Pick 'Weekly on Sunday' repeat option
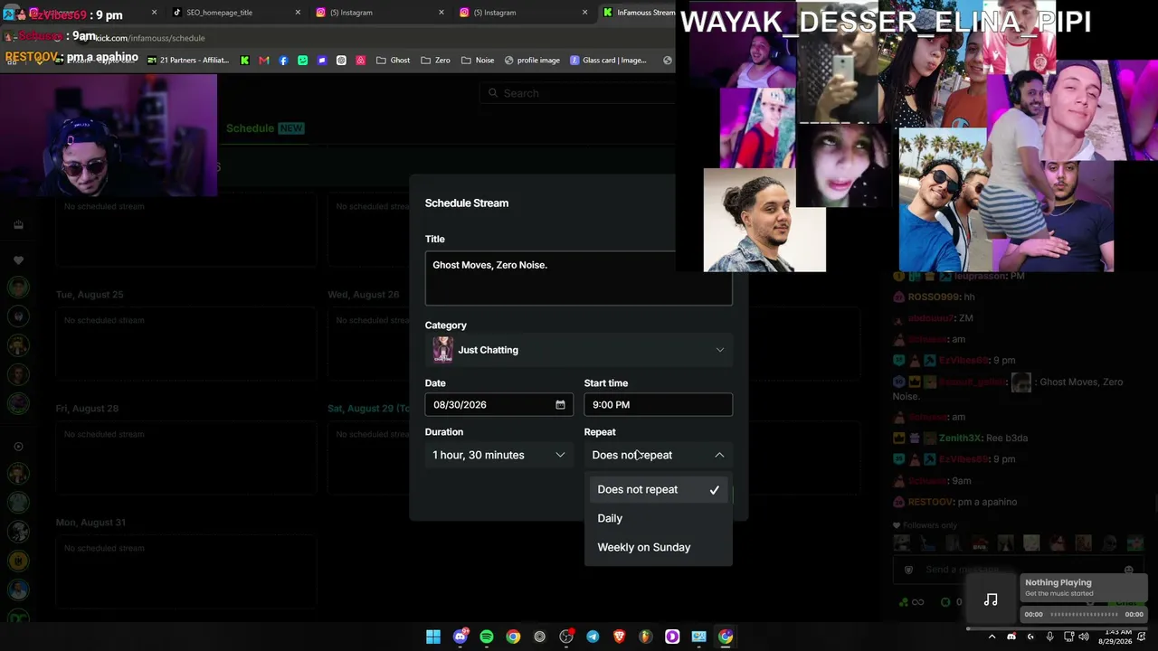 coord(659,547)
